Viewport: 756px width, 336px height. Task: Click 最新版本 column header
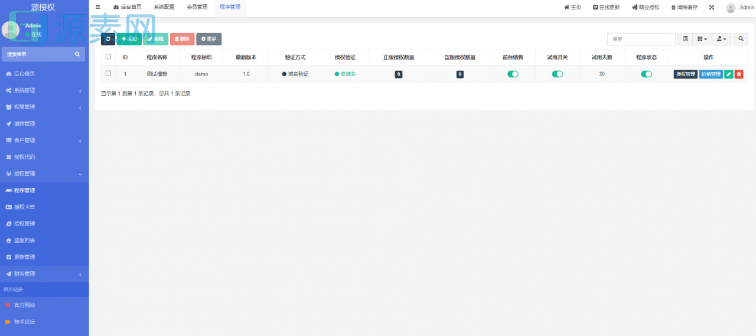tap(246, 57)
